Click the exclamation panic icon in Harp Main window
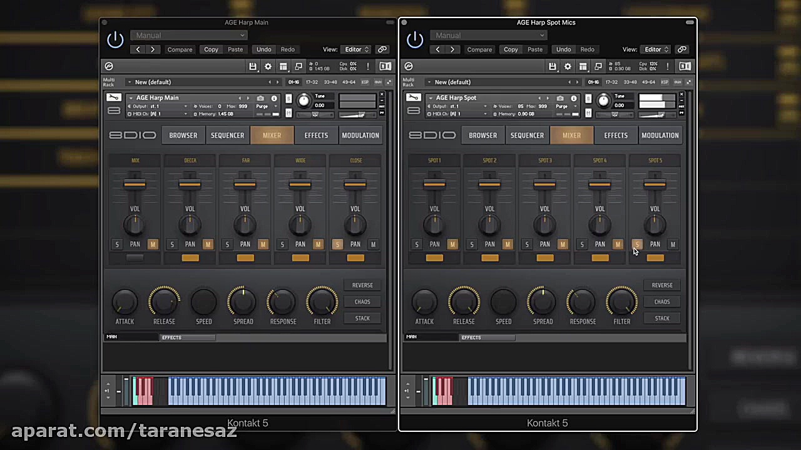The height and width of the screenshot is (450, 801). point(368,66)
